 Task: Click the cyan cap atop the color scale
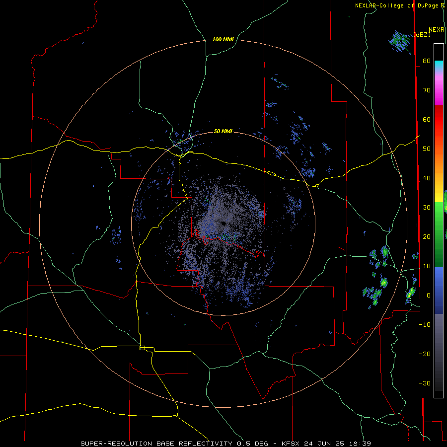[439, 66]
